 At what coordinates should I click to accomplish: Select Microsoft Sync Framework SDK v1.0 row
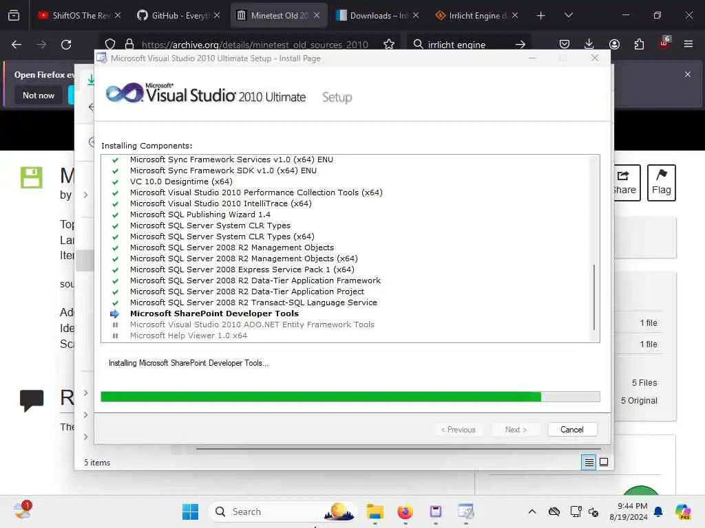(x=223, y=170)
